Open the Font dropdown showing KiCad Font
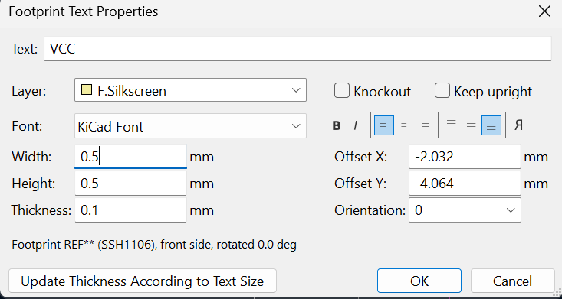Image resolution: width=562 pixels, height=299 pixels. pyautogui.click(x=190, y=126)
